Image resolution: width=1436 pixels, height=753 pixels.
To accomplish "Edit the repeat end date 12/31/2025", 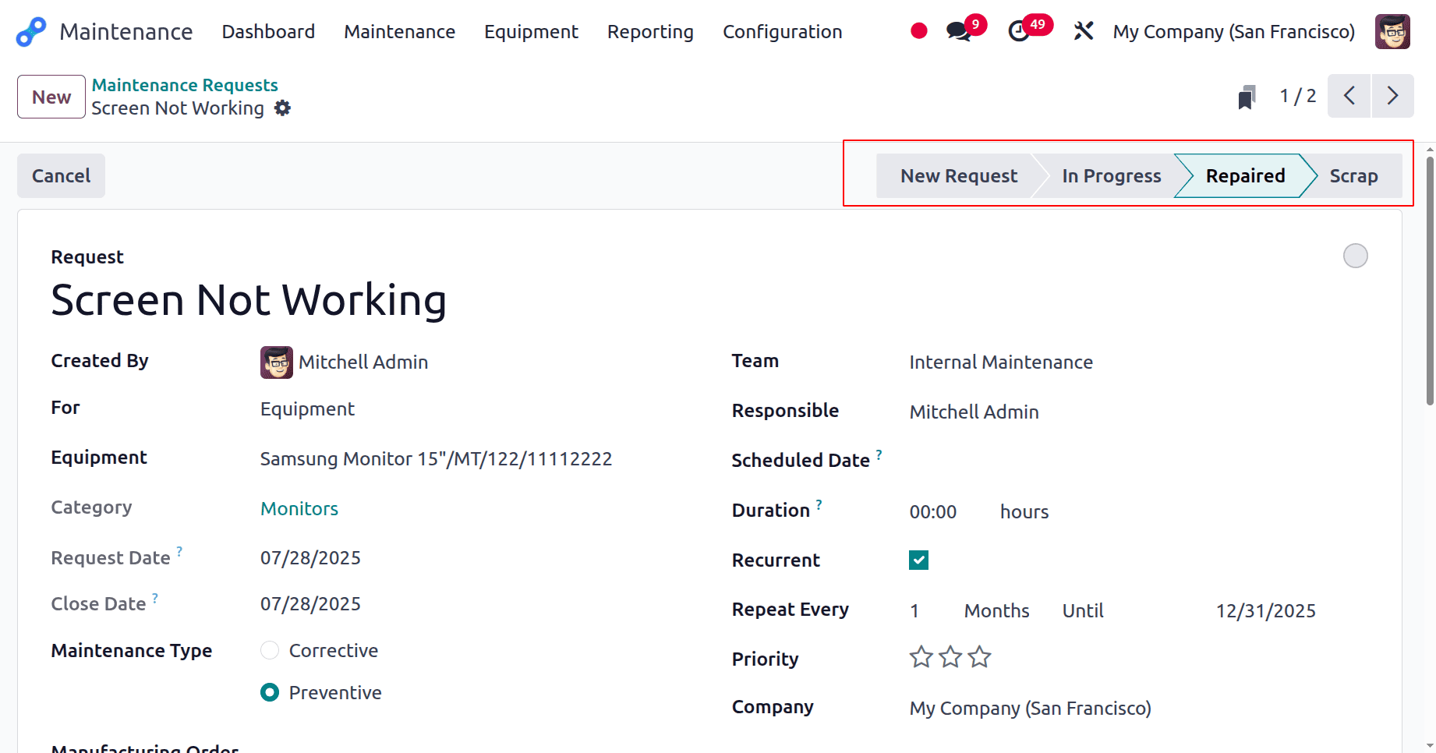I will [x=1265, y=611].
